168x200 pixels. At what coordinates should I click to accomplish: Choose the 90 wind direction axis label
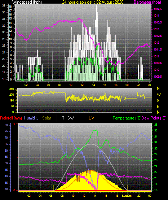click(x=12, y=106)
